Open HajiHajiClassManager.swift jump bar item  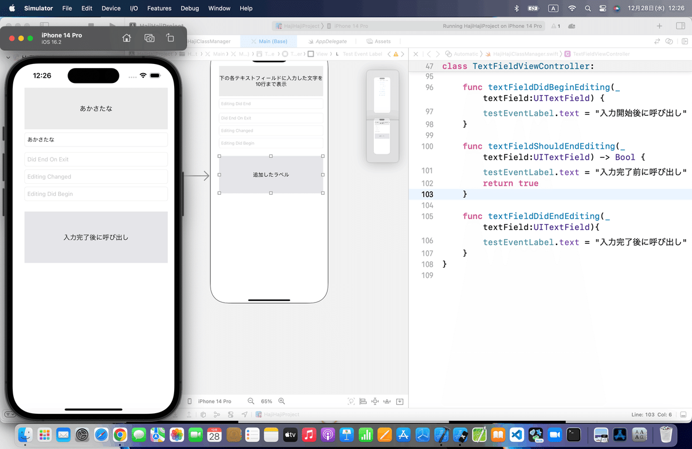521,54
